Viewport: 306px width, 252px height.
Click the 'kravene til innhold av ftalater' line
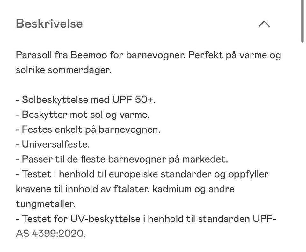pos(125,189)
